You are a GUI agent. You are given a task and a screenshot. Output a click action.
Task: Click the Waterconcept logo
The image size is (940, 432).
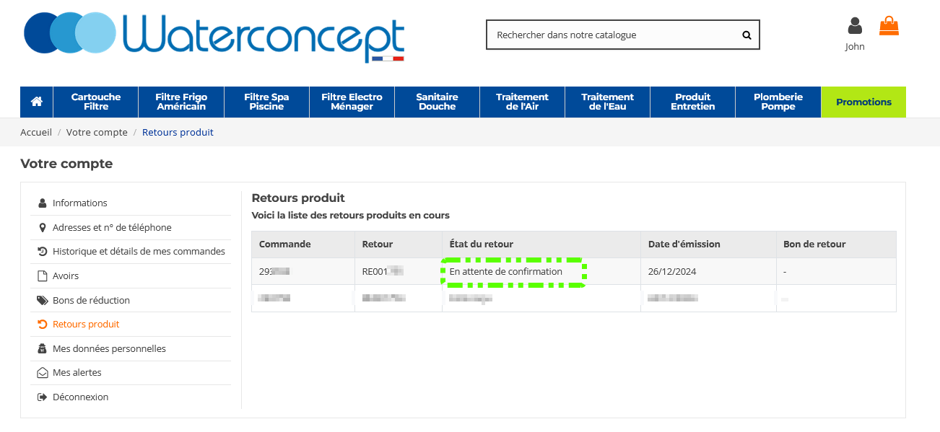point(214,35)
